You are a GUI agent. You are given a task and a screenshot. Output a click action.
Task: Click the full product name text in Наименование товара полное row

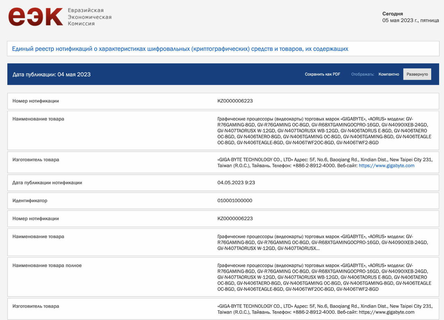coord(324,277)
